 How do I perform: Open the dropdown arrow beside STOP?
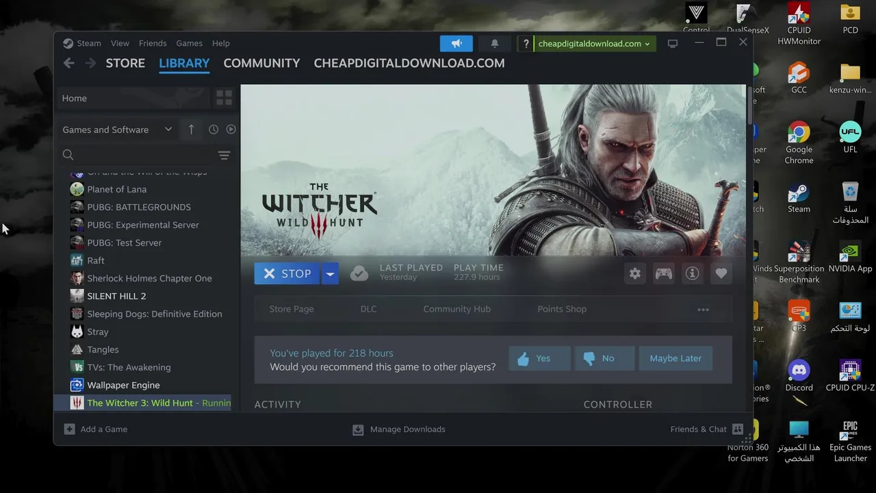(x=330, y=273)
